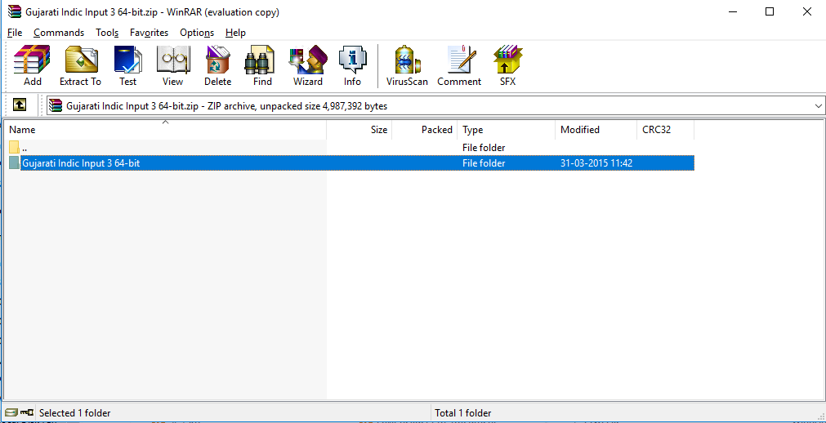The width and height of the screenshot is (826, 423).
Task: Run Test on archived files
Action: [127, 65]
